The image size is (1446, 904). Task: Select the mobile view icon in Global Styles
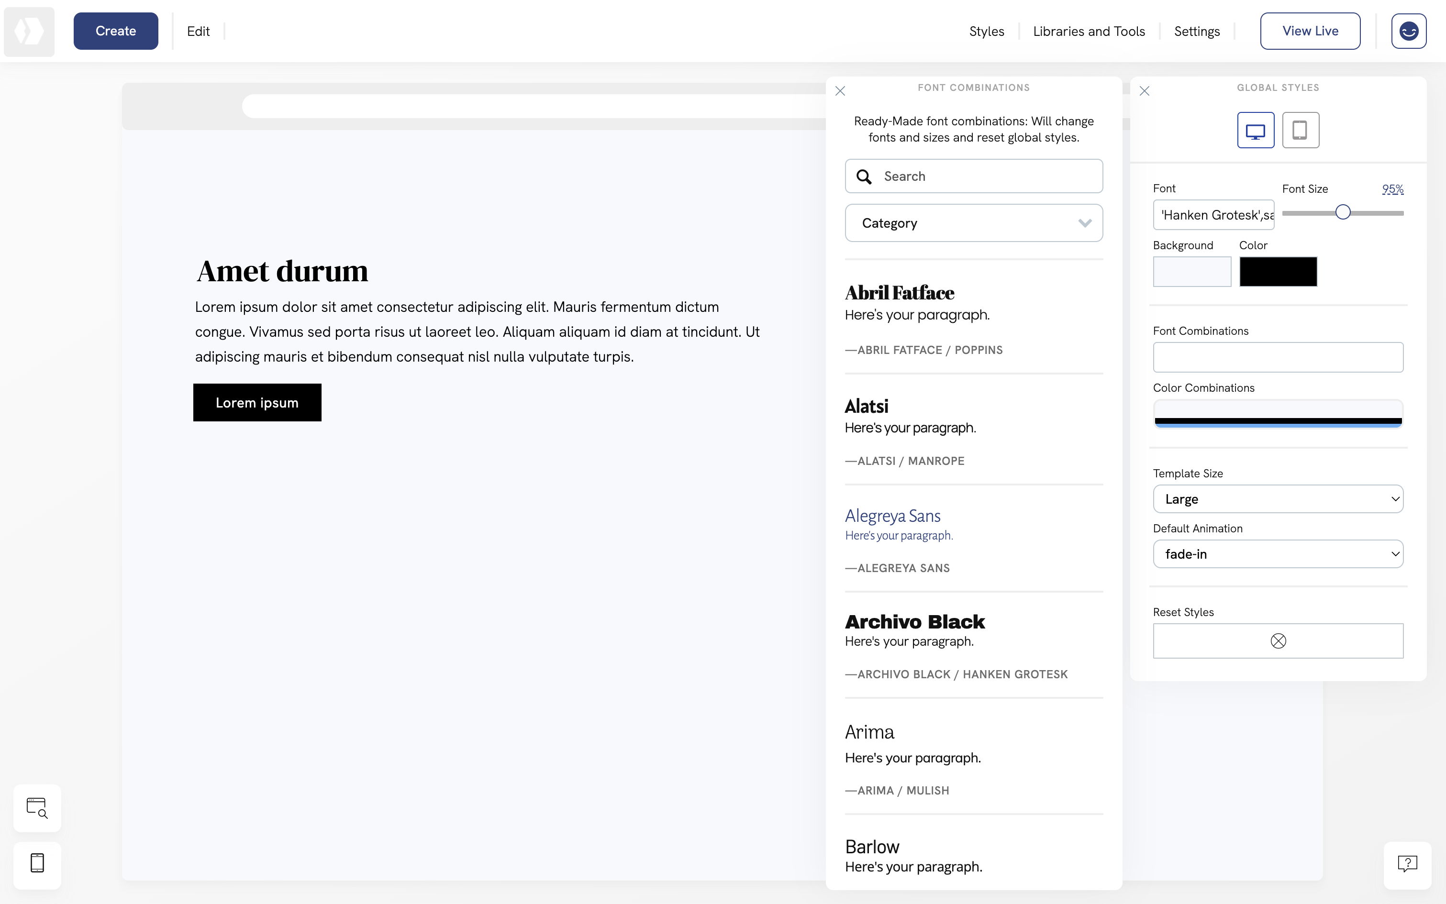[x=1300, y=130]
